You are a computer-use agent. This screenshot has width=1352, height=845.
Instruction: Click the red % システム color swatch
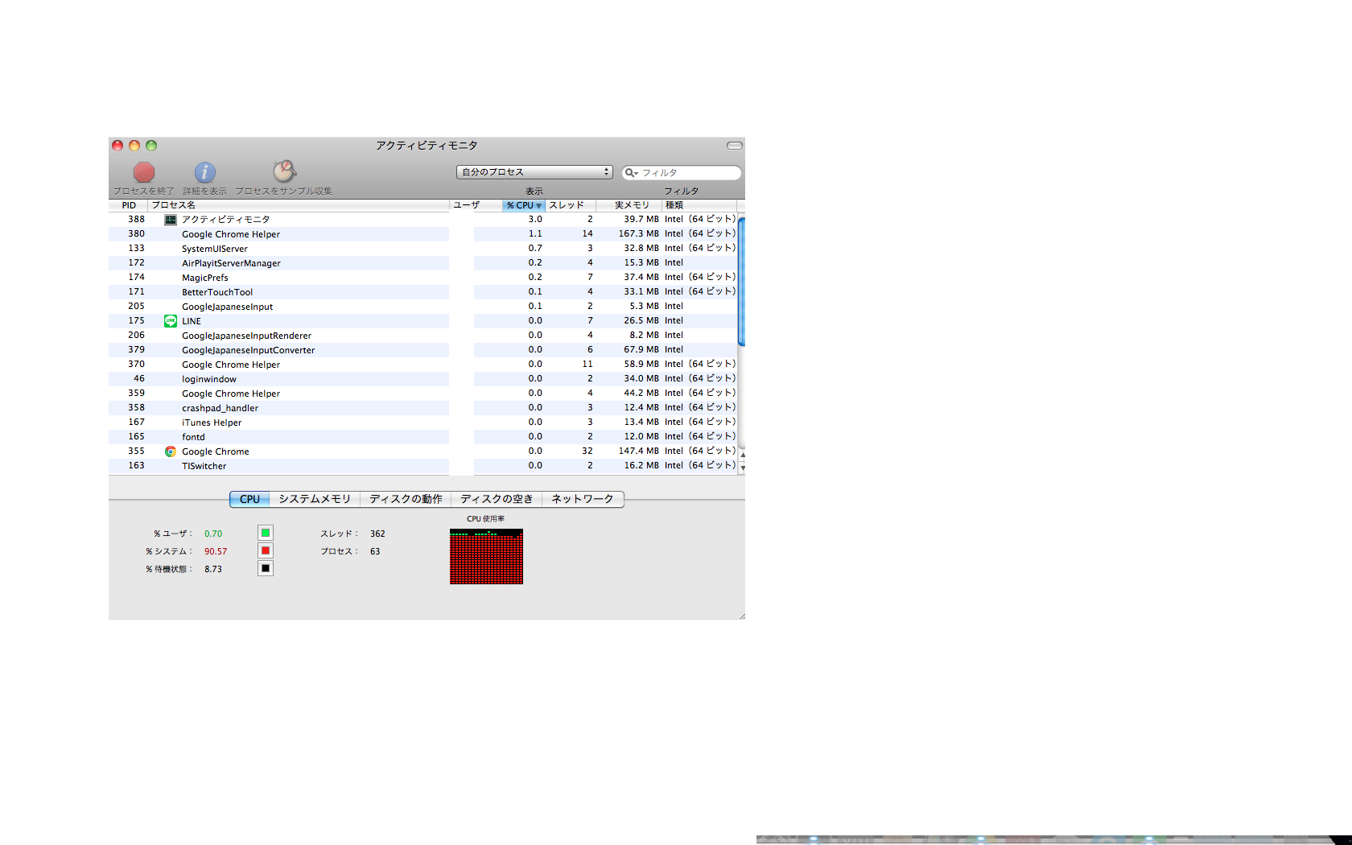tap(266, 550)
